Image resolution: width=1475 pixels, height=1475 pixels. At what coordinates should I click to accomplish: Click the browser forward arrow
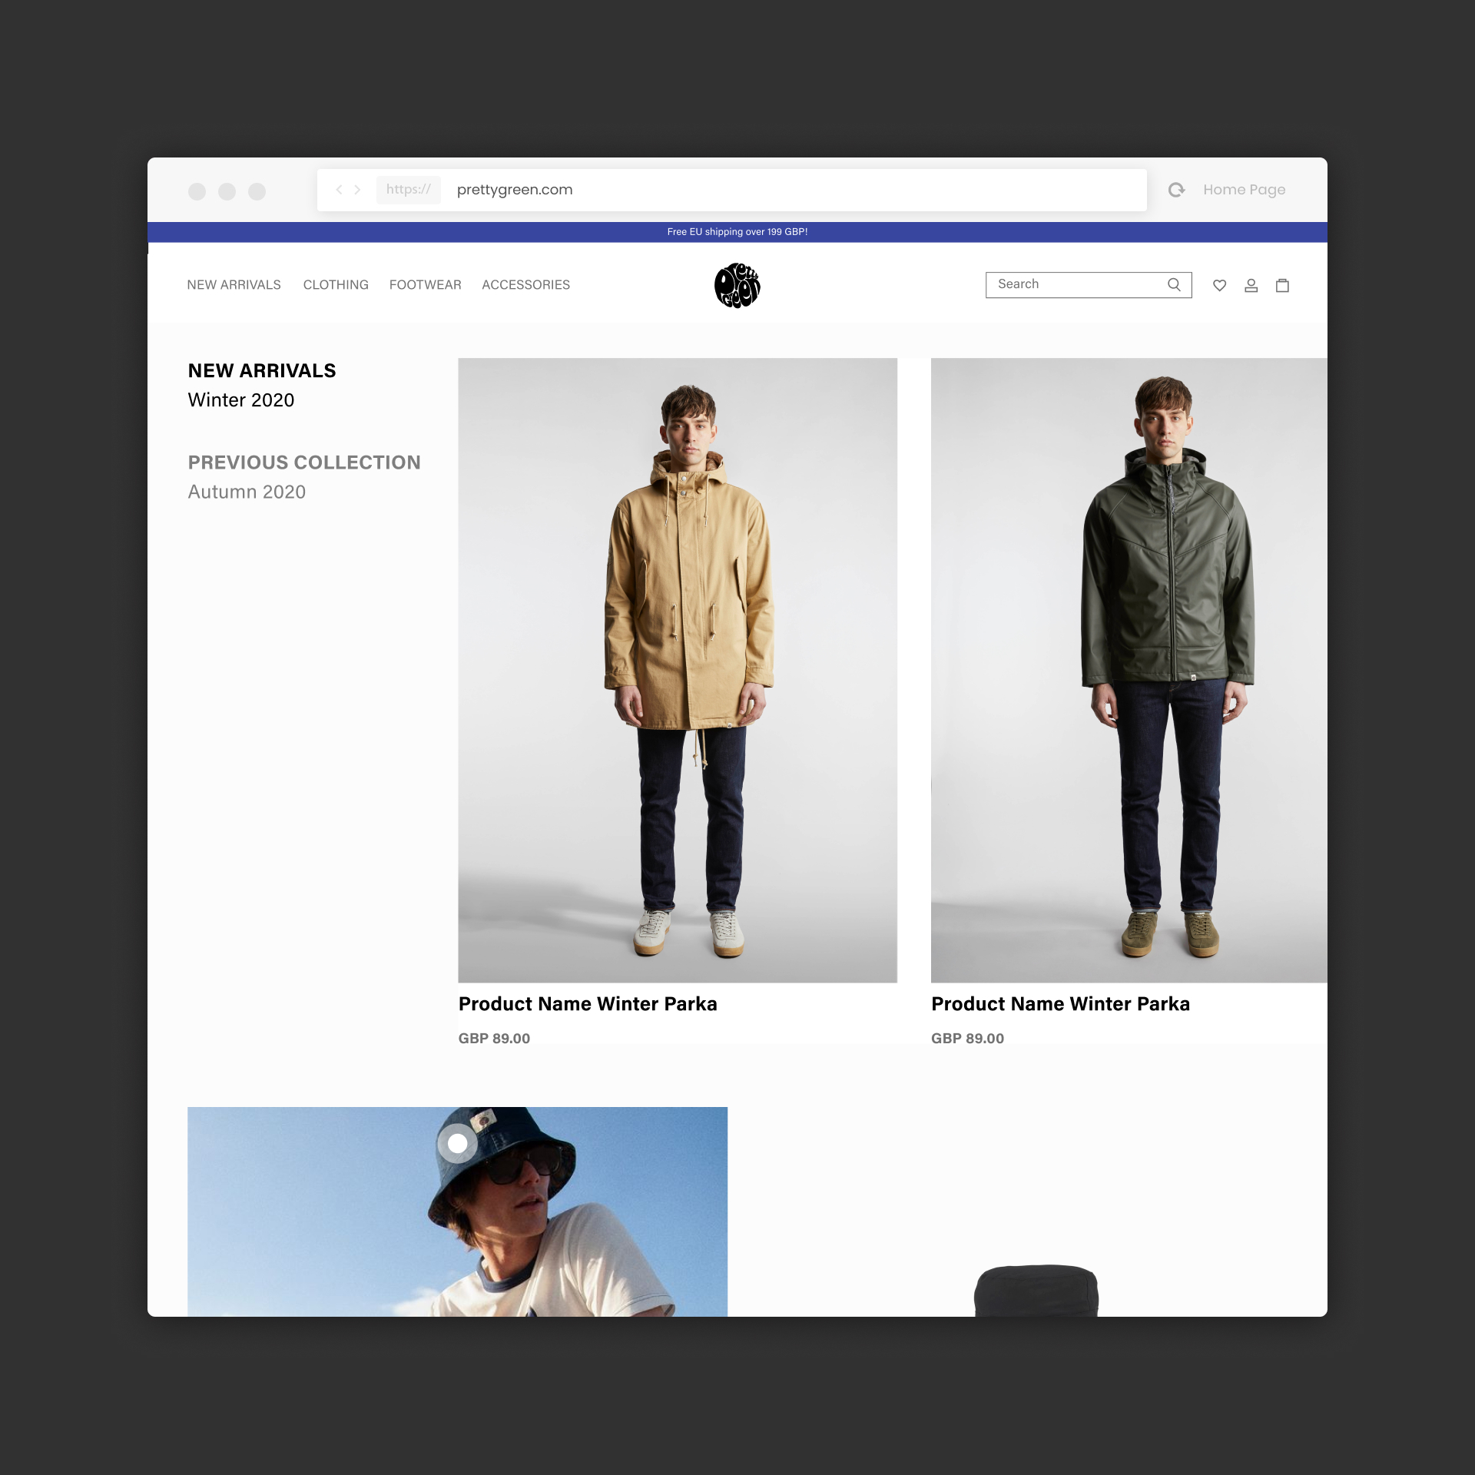pos(357,189)
